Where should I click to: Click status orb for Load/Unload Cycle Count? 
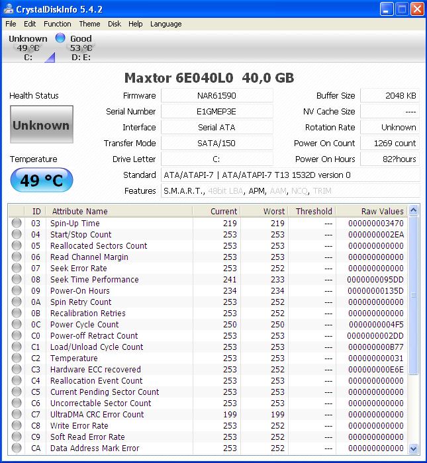pos(17,347)
